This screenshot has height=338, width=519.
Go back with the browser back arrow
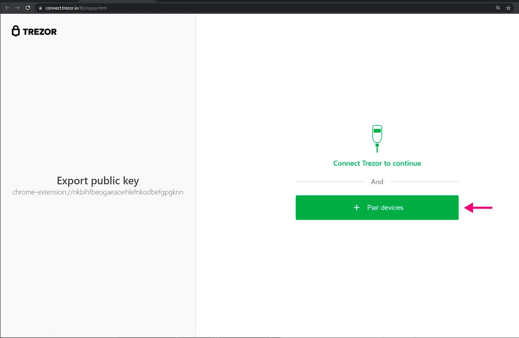(x=7, y=7)
